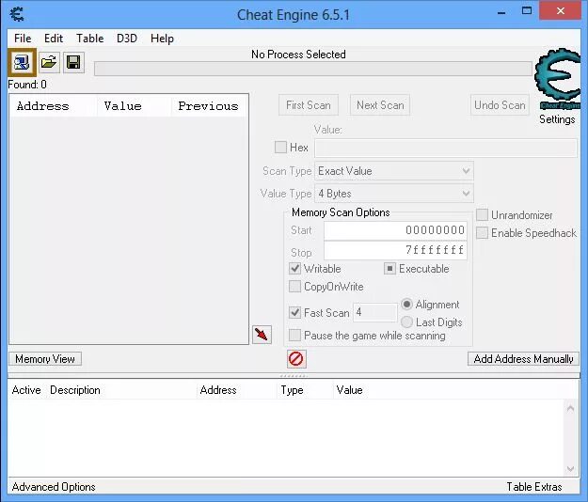588x502 pixels.
Task: Click the Fast Scan alignment value field
Action: (x=375, y=312)
